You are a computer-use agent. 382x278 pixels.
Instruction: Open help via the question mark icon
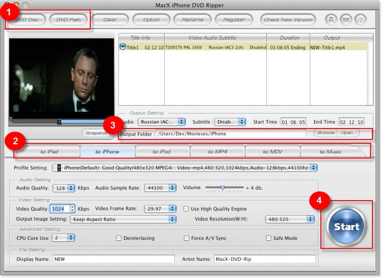360,20
